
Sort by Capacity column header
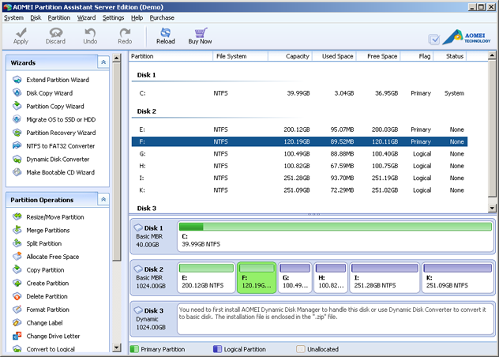pos(290,56)
